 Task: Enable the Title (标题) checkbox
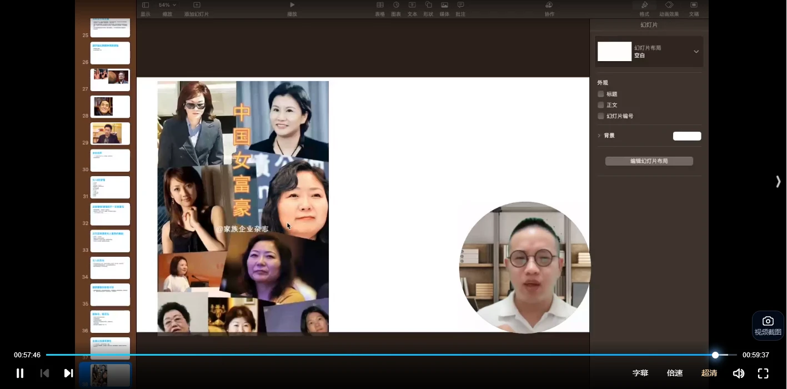[x=600, y=94]
